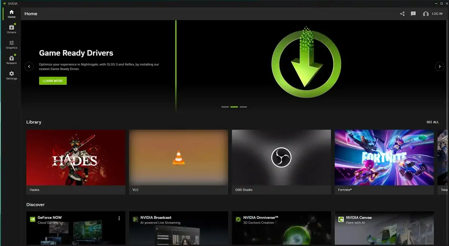Click the Fortnite label text
Screen dimensions: 449x246
coord(345,190)
